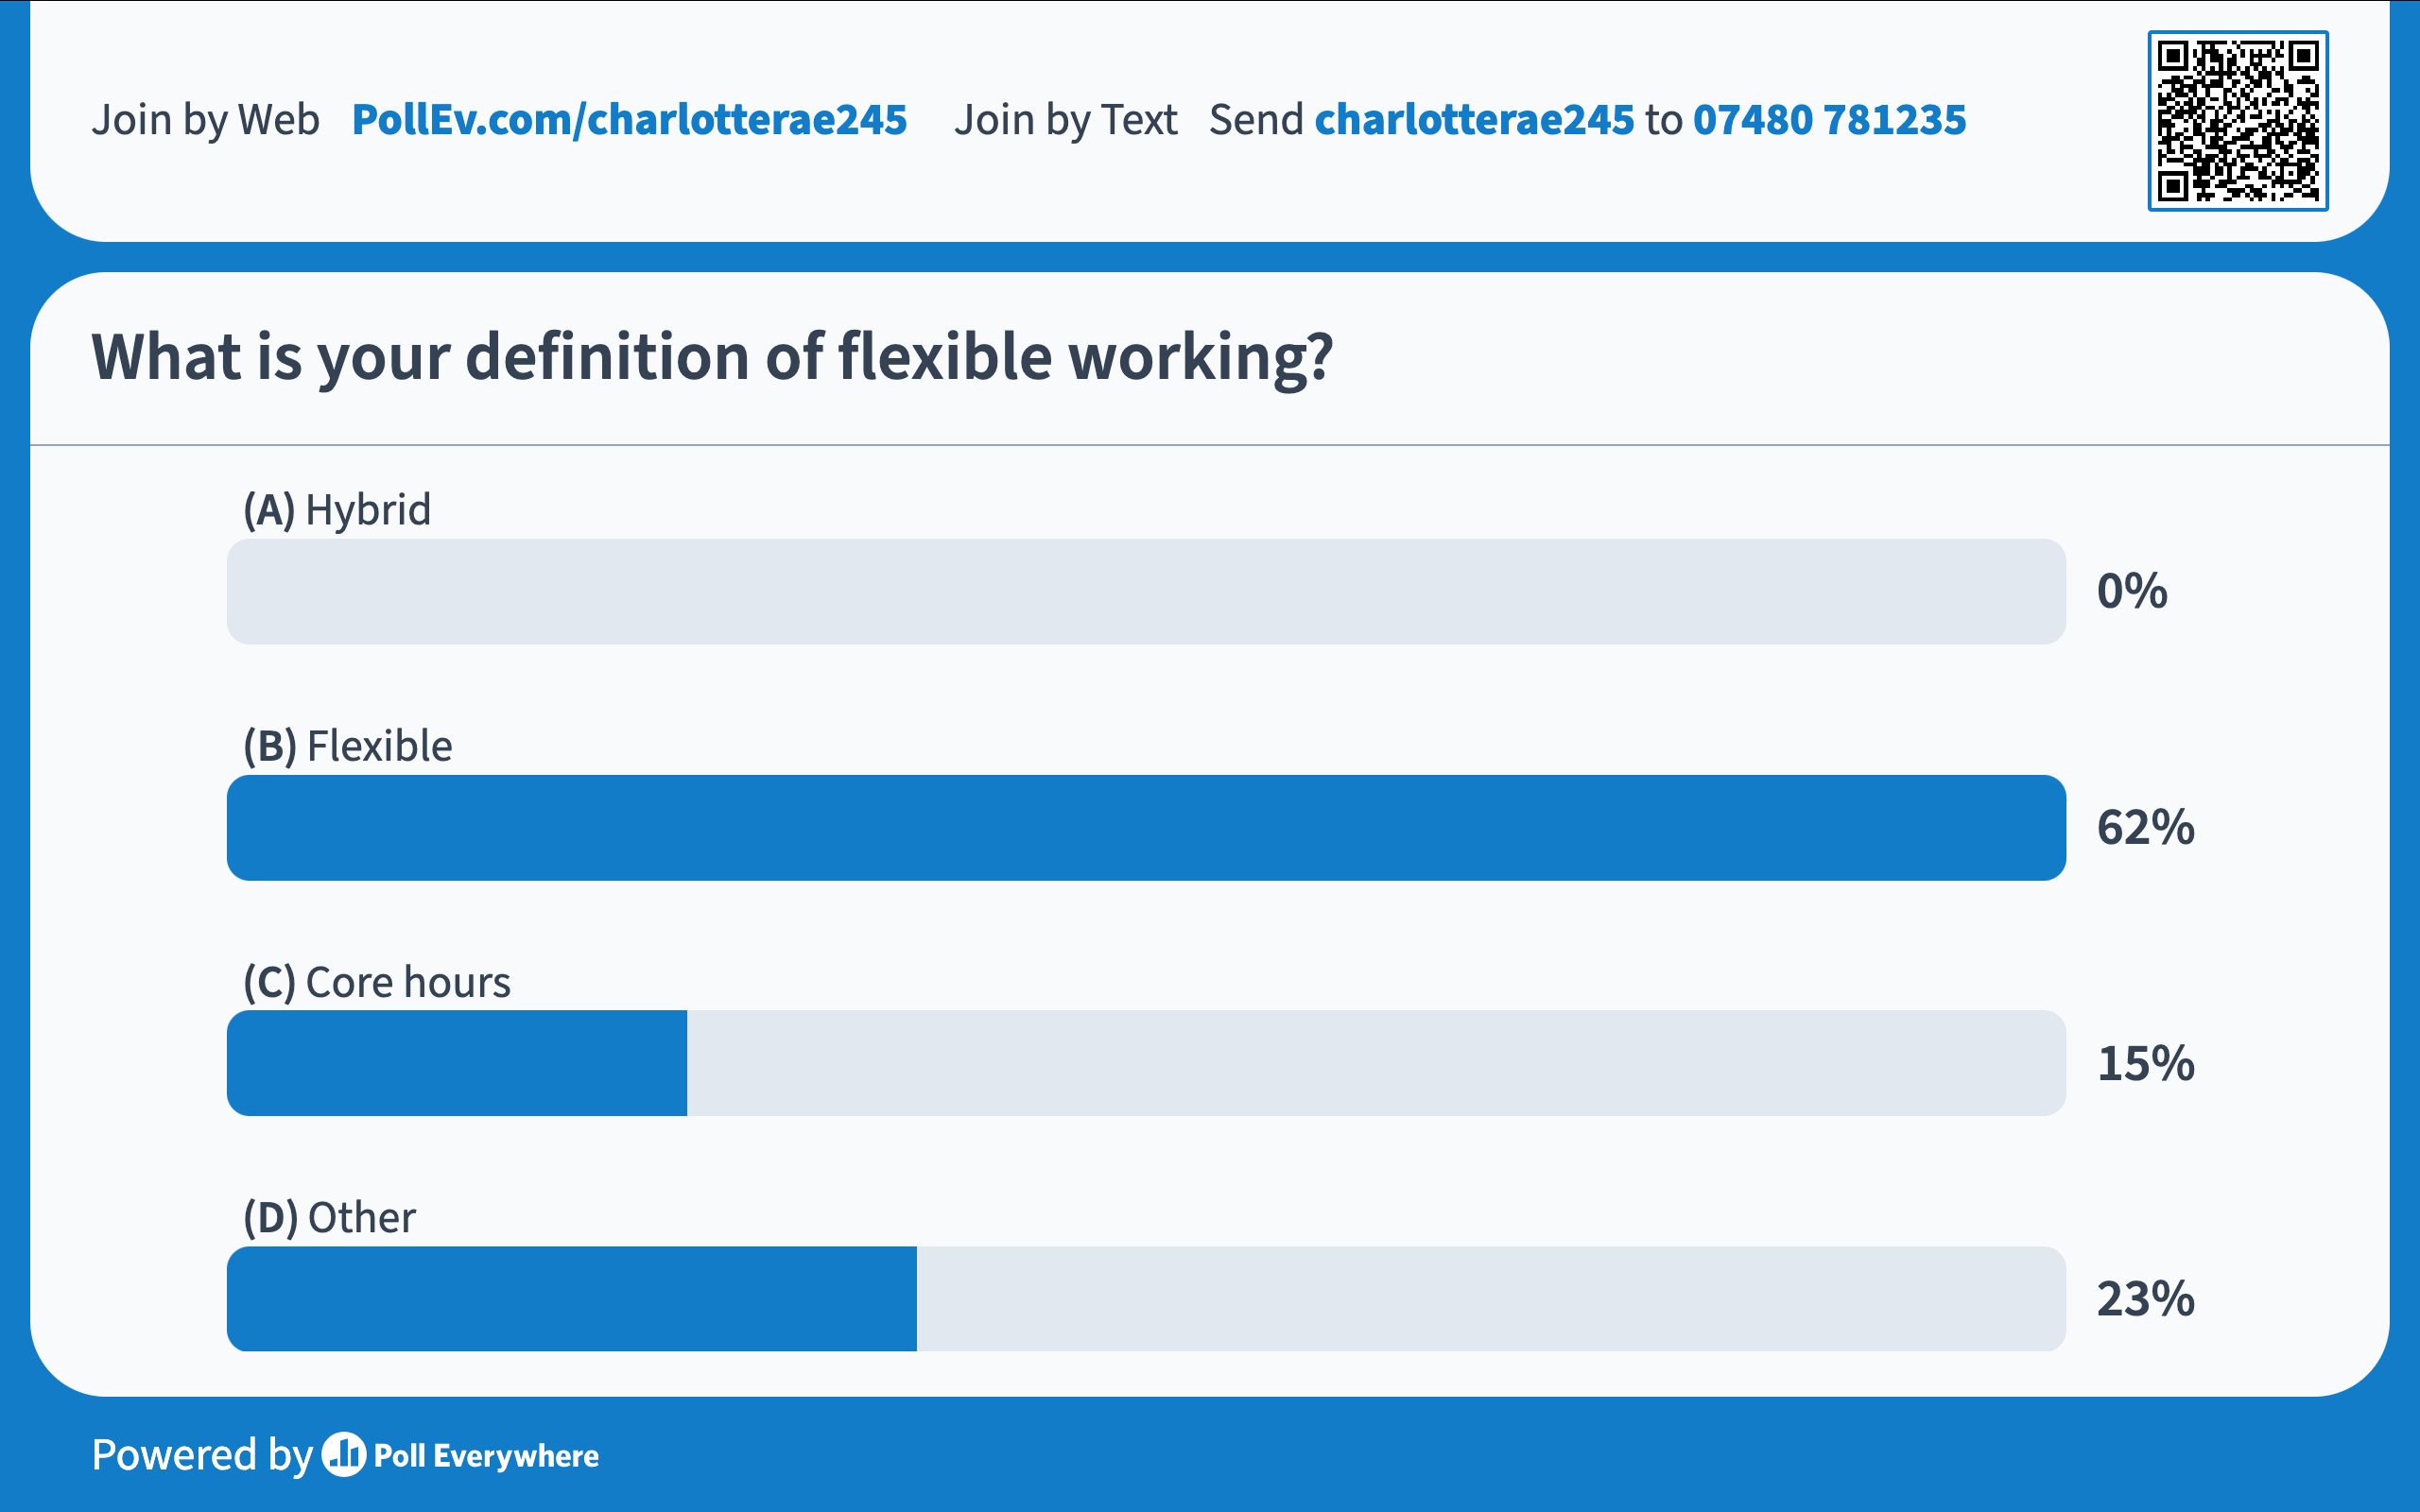Click the full Flexible result bar

pos(1145,827)
